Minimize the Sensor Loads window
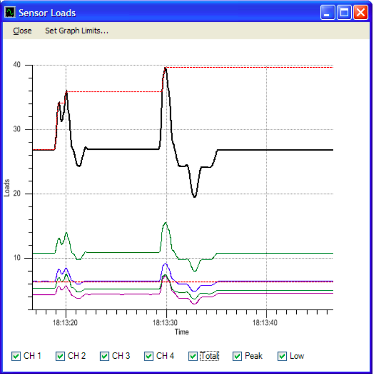The width and height of the screenshot is (373, 374). click(327, 12)
